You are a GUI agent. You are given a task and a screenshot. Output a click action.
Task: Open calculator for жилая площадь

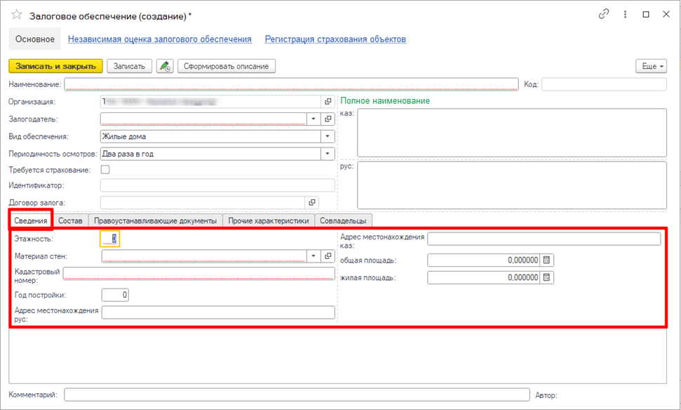click(547, 277)
